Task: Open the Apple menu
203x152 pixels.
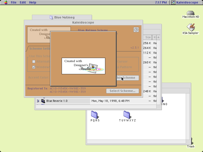Action: [6, 3]
